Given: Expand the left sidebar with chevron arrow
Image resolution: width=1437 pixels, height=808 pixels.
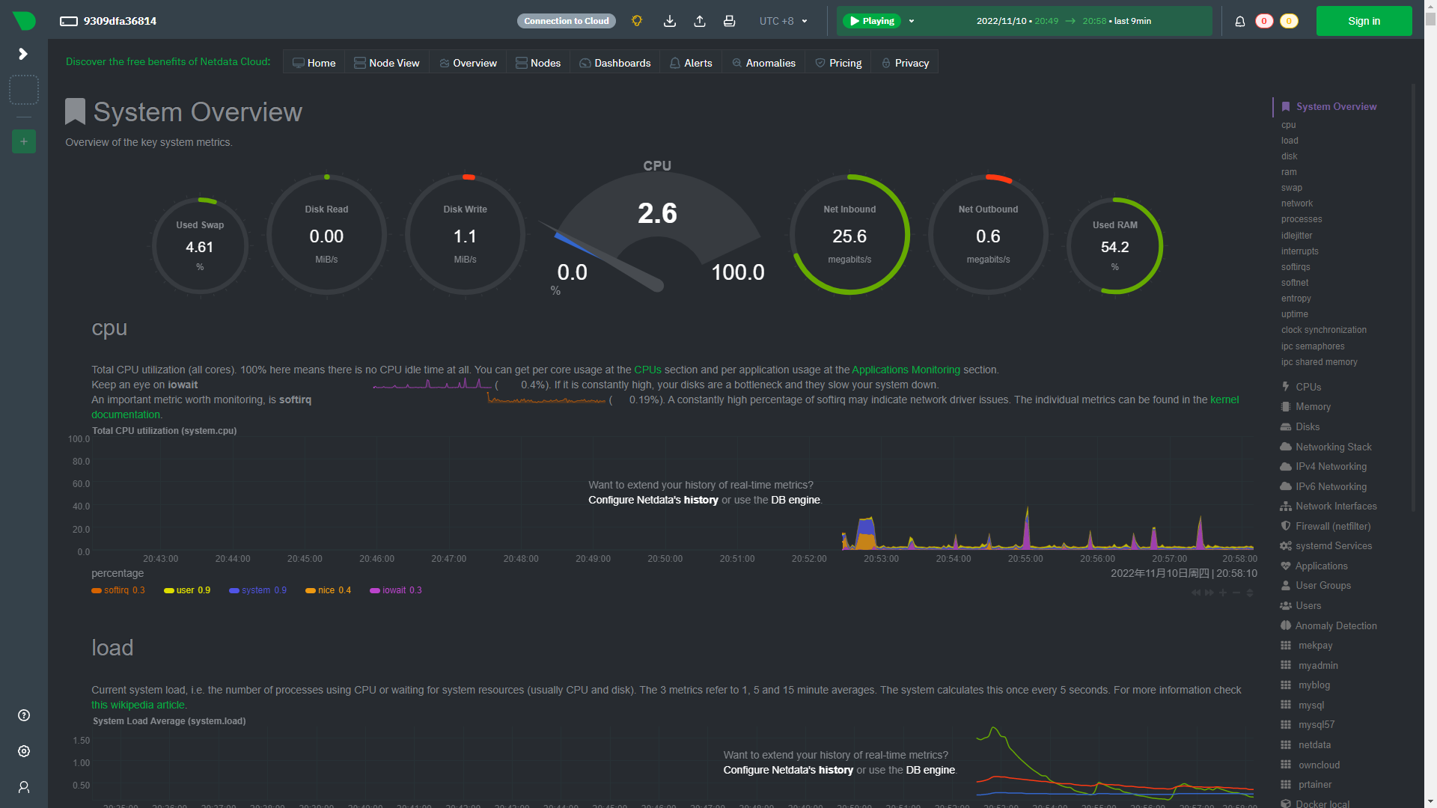Looking at the screenshot, I should coord(23,54).
